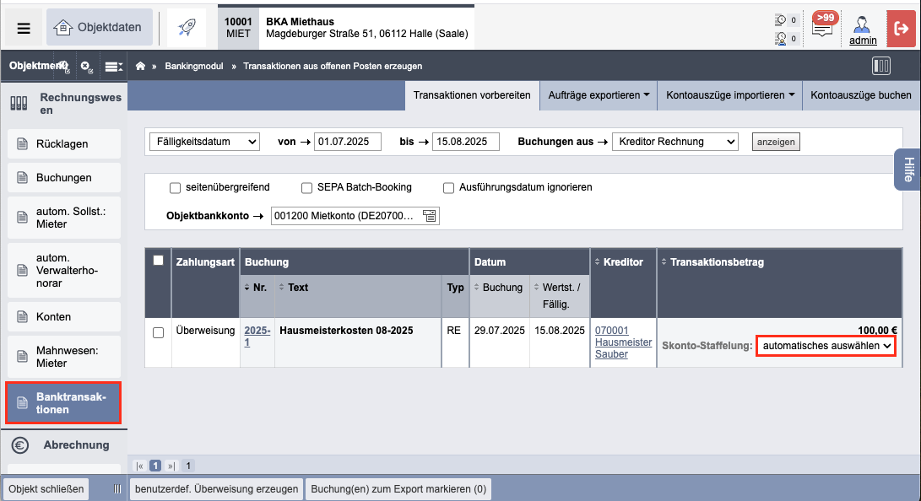921x501 pixels.
Task: Select Banktransaktionen sidebar entry
Action: 63,403
